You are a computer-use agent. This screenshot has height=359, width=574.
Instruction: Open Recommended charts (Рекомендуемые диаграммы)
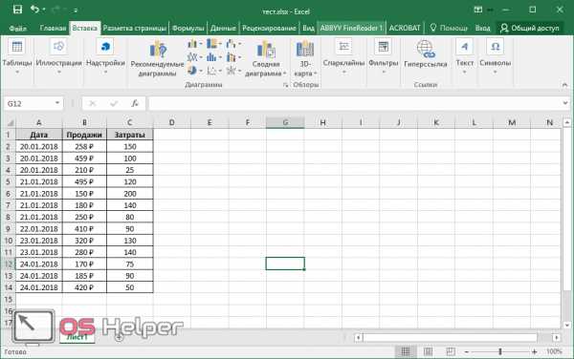tap(158, 58)
